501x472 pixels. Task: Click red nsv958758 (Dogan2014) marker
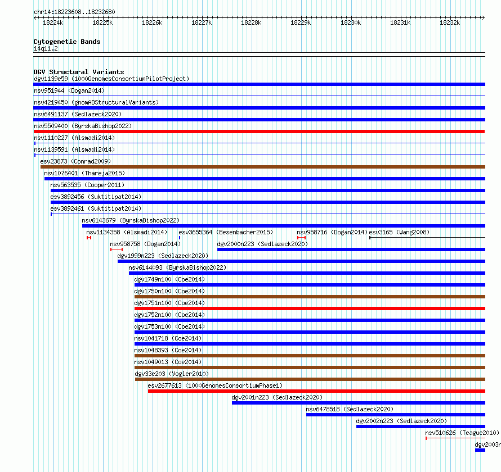117,249
